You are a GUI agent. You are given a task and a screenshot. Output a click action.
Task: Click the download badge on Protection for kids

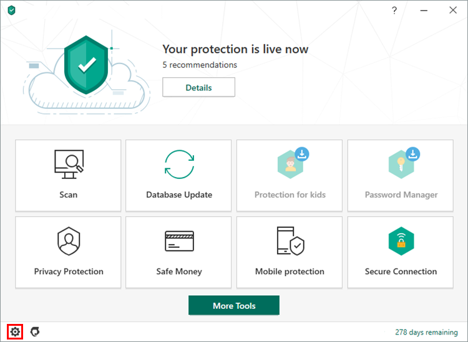point(302,154)
